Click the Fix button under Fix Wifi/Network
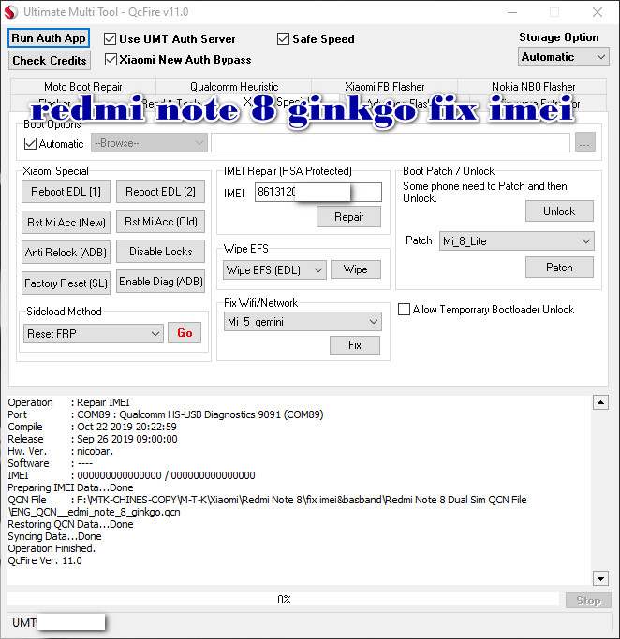Image resolution: width=620 pixels, height=639 pixels. [355, 345]
